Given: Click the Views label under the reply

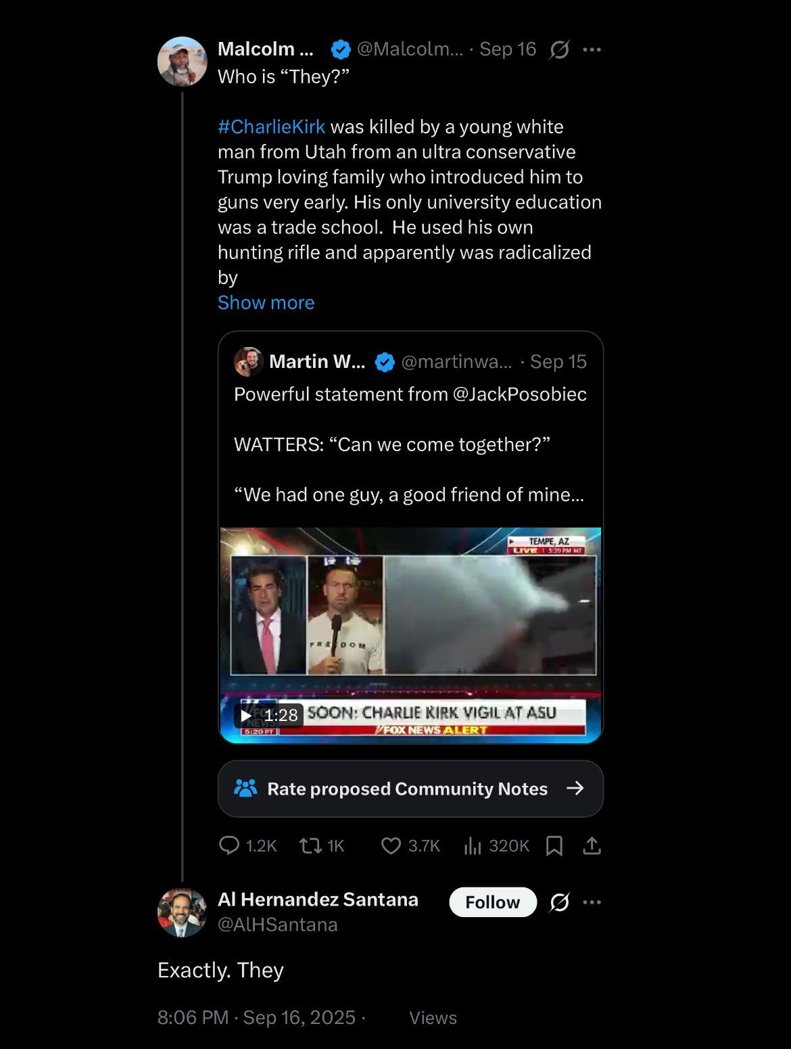Looking at the screenshot, I should click(x=433, y=1018).
